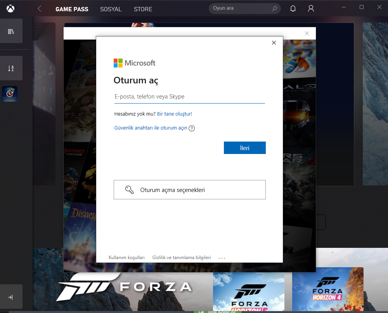Go back with the back arrow

40,9
